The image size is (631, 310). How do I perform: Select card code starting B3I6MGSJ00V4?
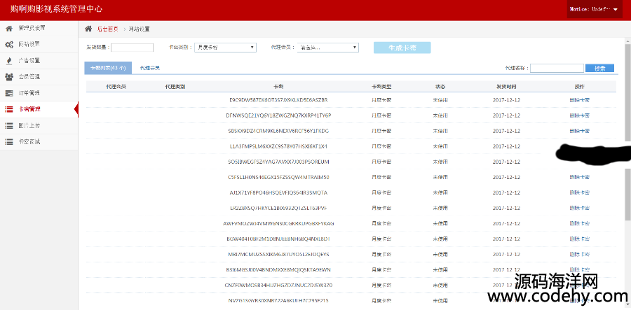pyautogui.click(x=278, y=270)
